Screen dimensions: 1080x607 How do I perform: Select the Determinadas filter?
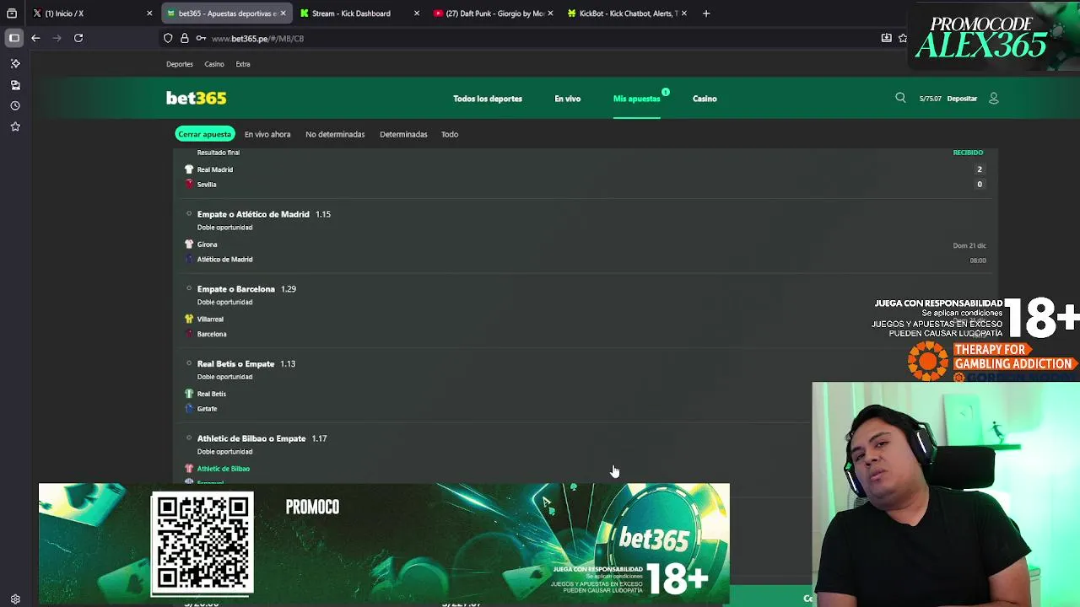coord(403,134)
